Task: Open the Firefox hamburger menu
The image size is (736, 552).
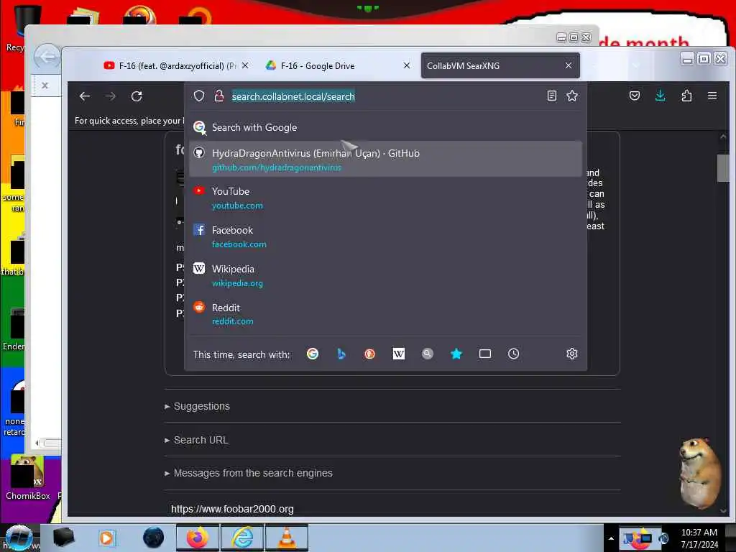Action: tap(712, 96)
